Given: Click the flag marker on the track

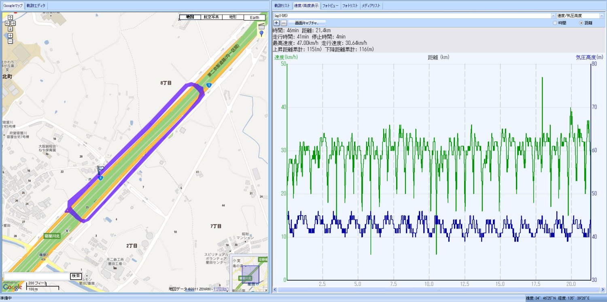Looking at the screenshot, I should click(x=100, y=170).
